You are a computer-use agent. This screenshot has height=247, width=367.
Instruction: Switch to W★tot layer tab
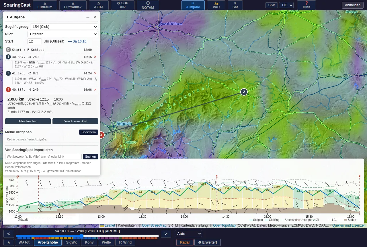[24, 242]
